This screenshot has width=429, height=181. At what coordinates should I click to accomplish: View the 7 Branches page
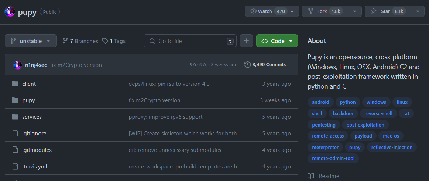point(80,41)
